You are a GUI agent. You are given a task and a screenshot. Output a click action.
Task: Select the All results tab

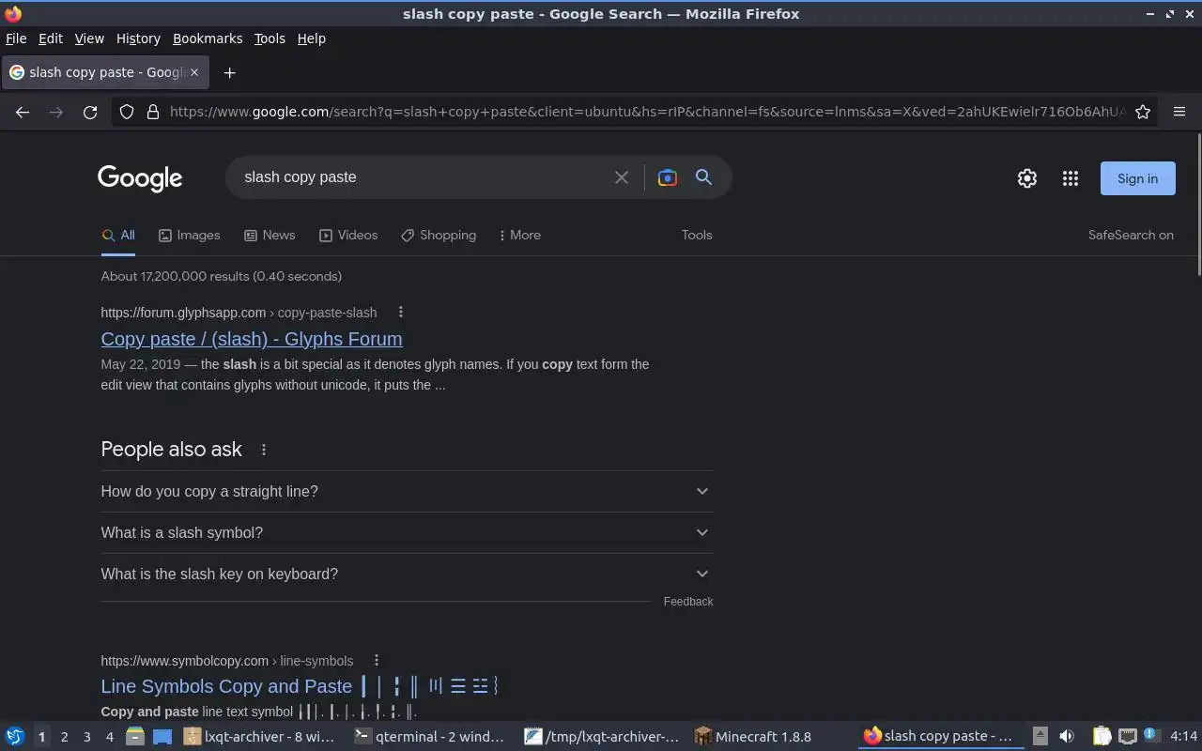118,235
